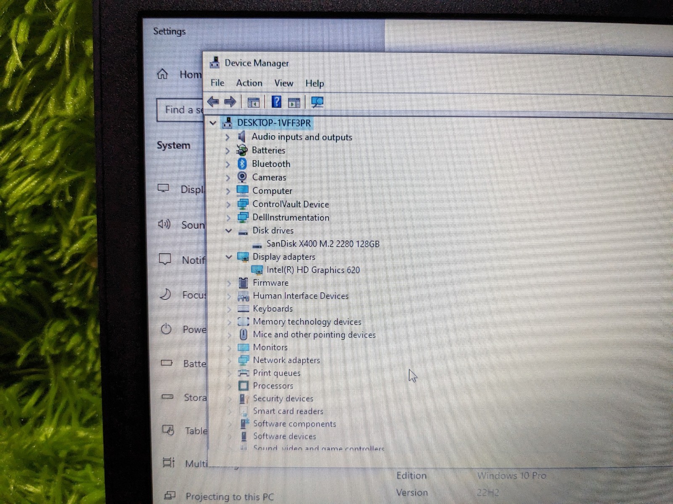Collapse the Display adapters node
The height and width of the screenshot is (504, 673).
(228, 257)
